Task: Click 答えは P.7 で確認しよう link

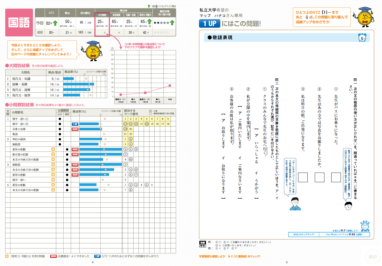Action: (x=346, y=231)
